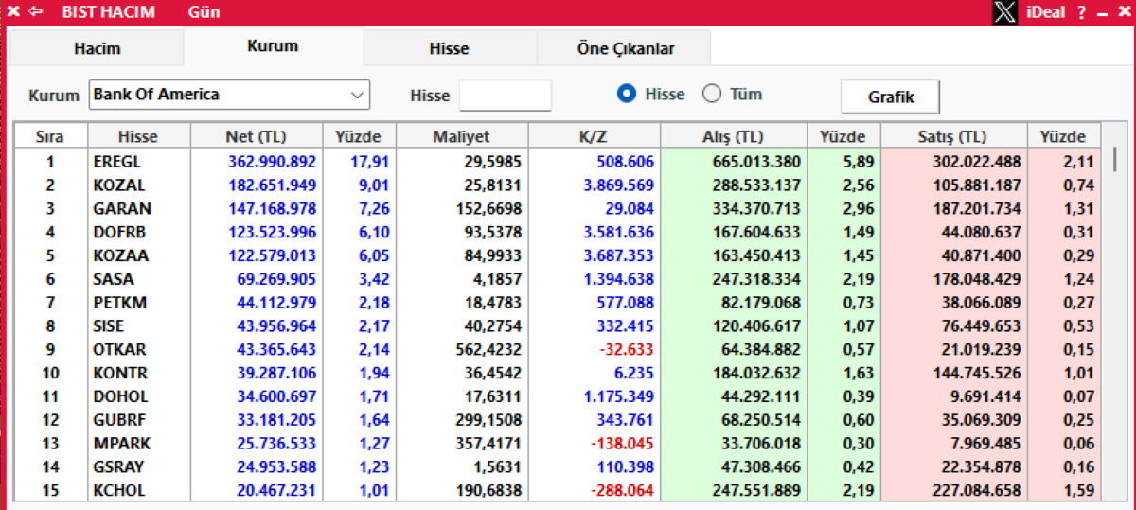The image size is (1136, 510).
Task: Open the Hisse tab
Action: pyautogui.click(x=449, y=48)
